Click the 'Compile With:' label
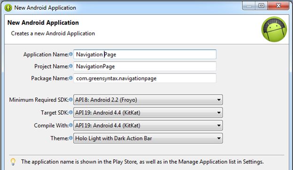293x170 pixels. pyautogui.click(x=51, y=125)
